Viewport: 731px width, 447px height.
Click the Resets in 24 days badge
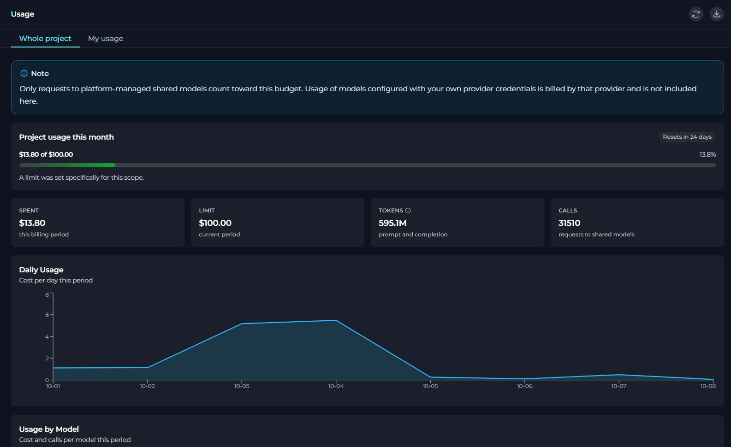click(687, 137)
